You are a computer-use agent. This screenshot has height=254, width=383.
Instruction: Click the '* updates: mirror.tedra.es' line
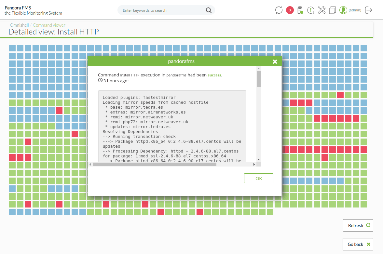click(x=138, y=127)
